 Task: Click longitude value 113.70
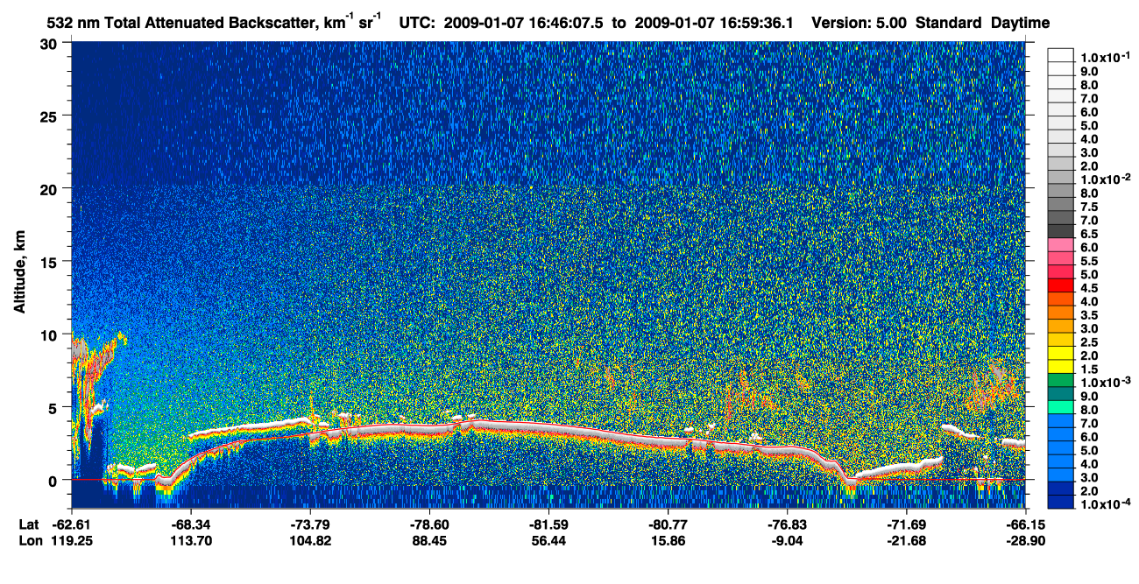[x=191, y=541]
